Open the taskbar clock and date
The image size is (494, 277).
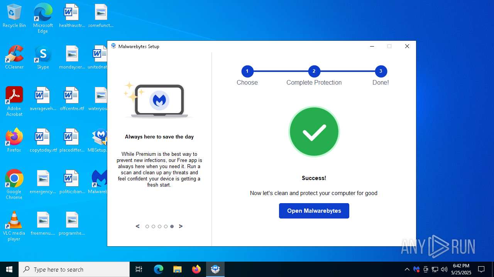point(461,269)
